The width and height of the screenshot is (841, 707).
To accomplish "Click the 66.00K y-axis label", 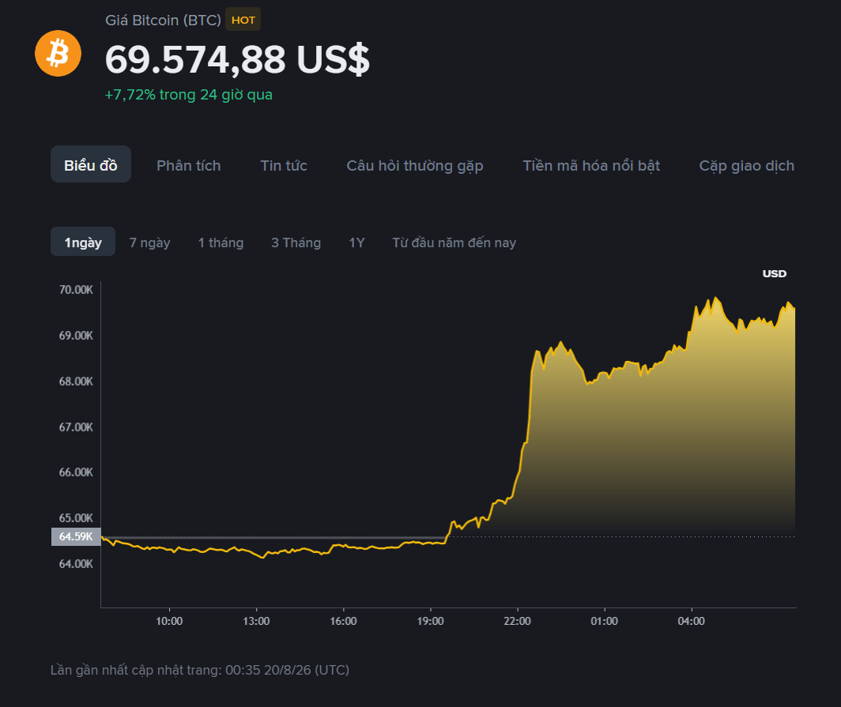I will click(x=76, y=472).
